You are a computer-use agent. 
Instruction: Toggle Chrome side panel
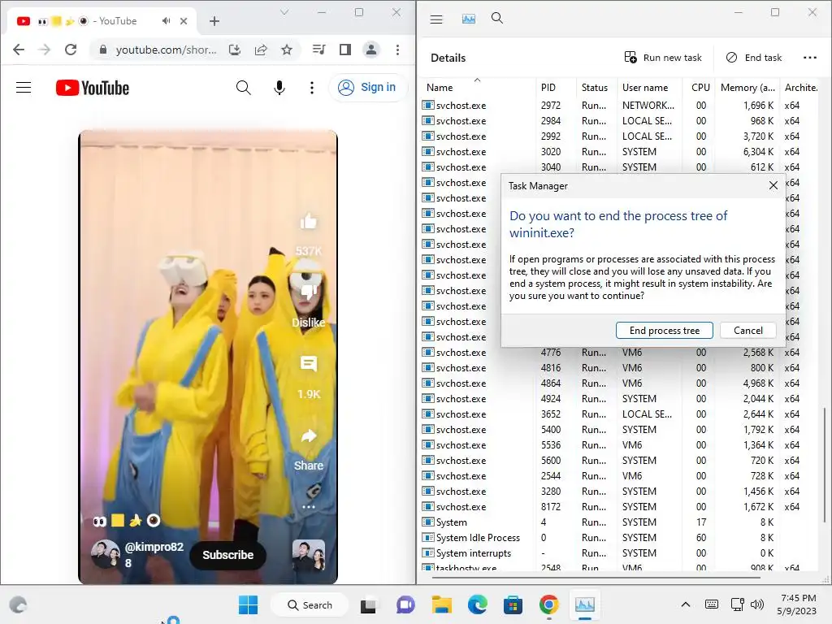coord(344,50)
